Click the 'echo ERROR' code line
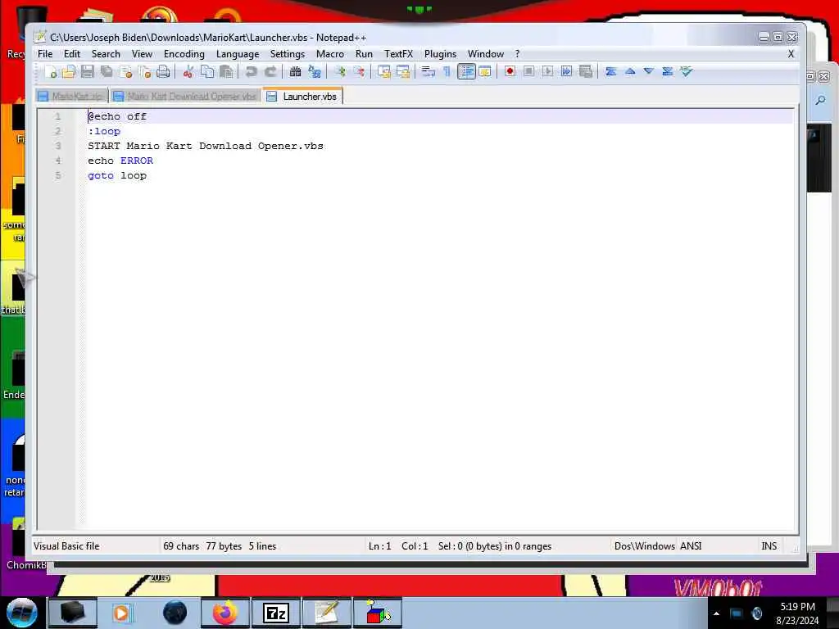 click(120, 161)
